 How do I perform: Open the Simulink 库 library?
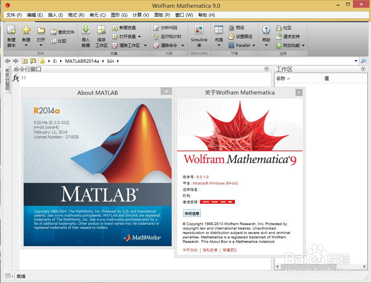199,36
